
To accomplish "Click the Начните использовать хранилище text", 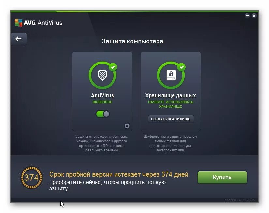I will pos(171,104).
